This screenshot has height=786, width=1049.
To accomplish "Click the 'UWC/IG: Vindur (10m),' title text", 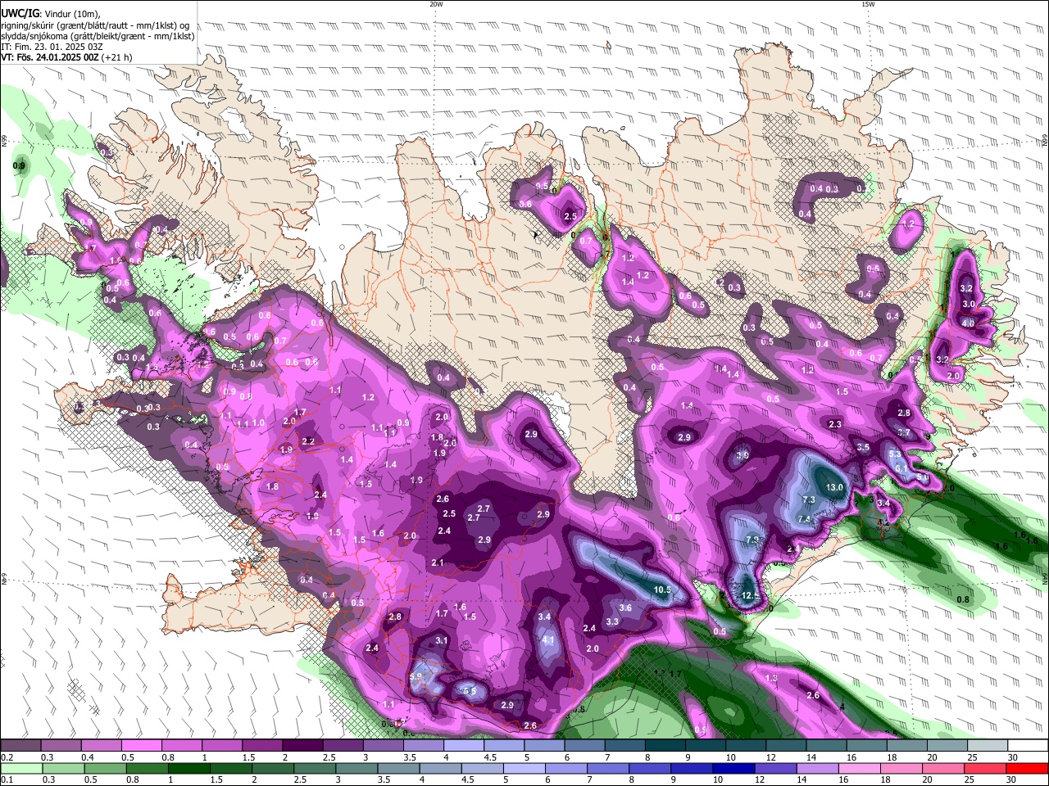I will pos(51,13).
